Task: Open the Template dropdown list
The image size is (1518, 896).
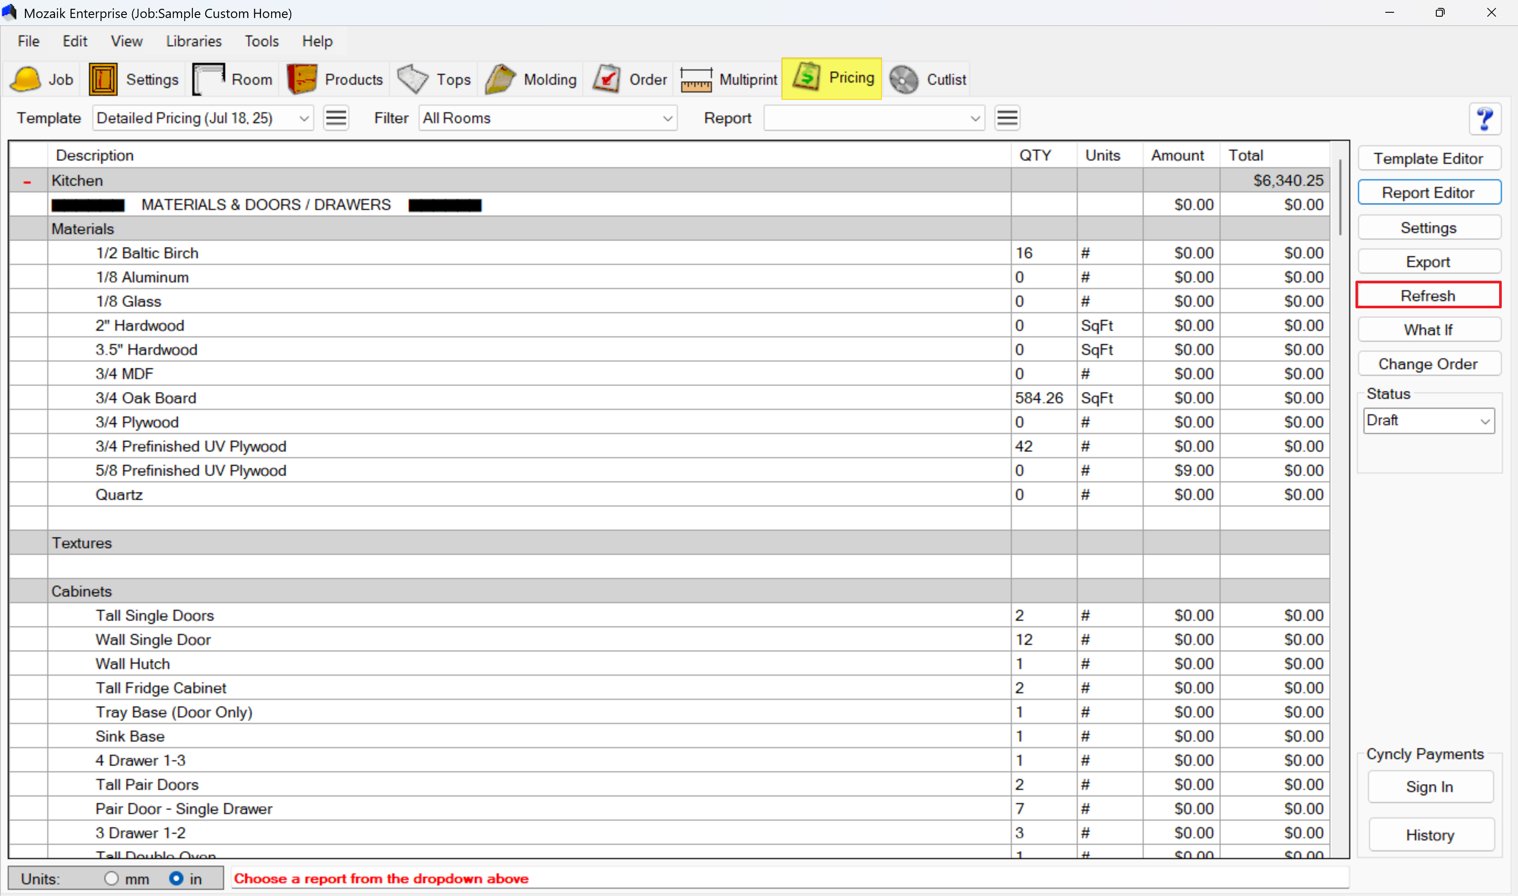Action: tap(304, 118)
